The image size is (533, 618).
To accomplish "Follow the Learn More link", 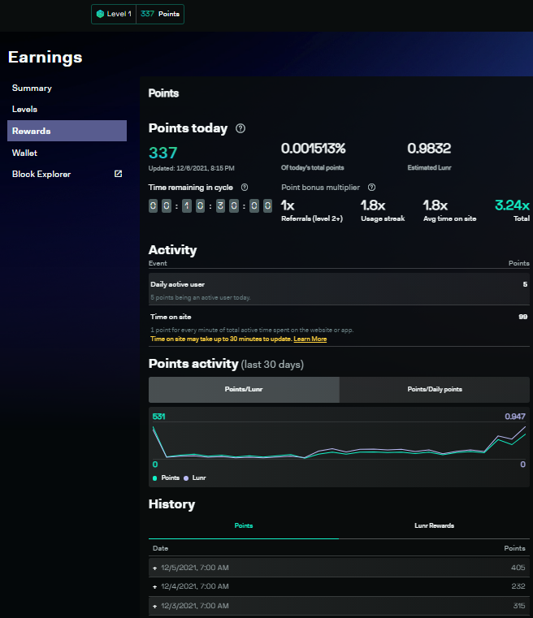I will tap(310, 339).
